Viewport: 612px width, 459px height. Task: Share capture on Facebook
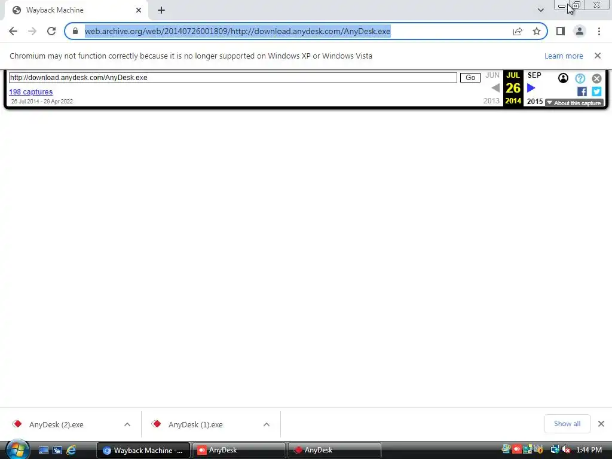pyautogui.click(x=582, y=91)
